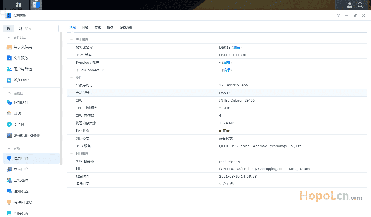The image size is (371, 217).
Task: Collapse the 时间信息 section
Action: coord(71,154)
